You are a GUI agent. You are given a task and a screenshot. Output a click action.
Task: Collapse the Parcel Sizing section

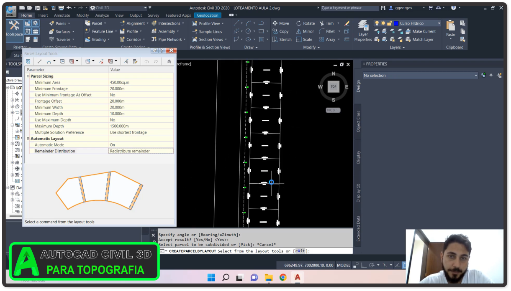[x=28, y=76]
